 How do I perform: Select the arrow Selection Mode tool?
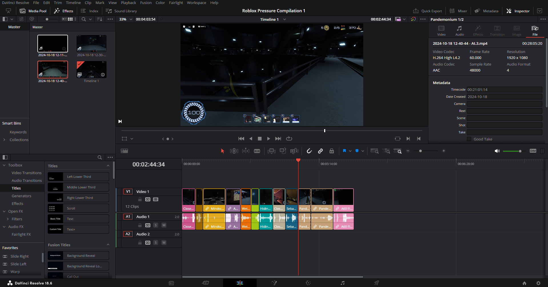[x=222, y=151]
